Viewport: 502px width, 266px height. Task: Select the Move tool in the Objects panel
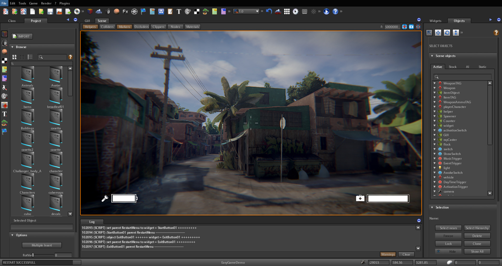pos(438,33)
